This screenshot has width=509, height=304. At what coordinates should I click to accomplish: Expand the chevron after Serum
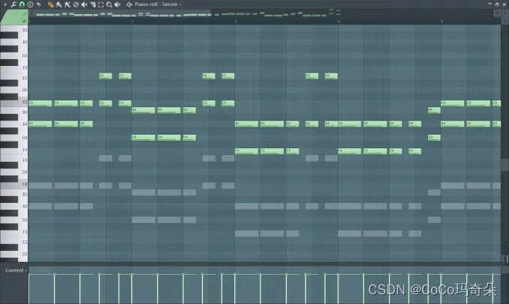[x=180, y=4]
